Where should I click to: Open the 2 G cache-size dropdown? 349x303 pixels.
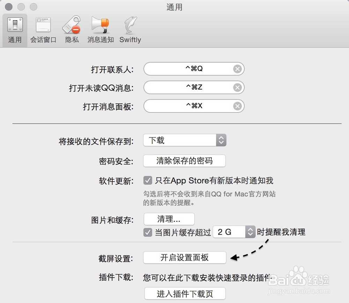pos(234,232)
